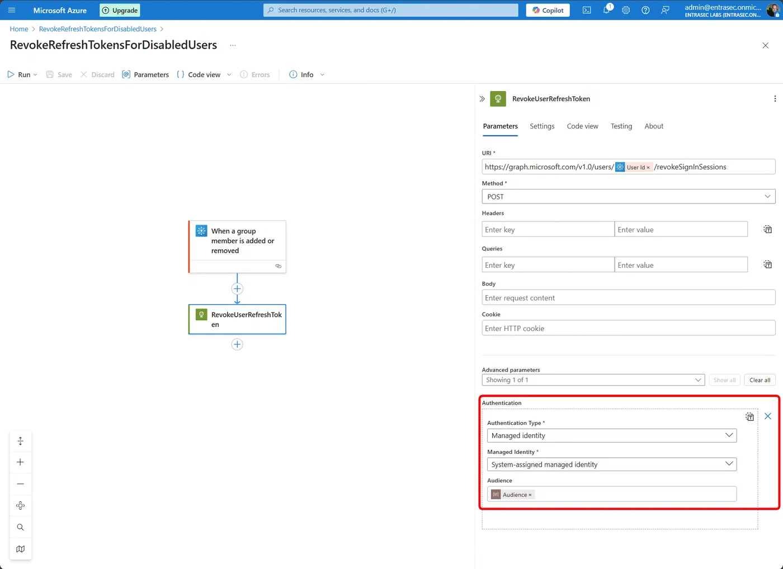Change Authentication Type from Managed identity
783x569 pixels.
click(x=612, y=435)
